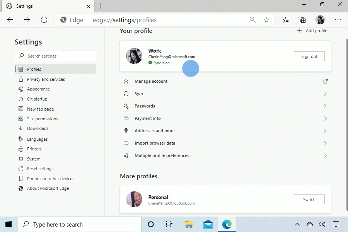Screen dimensions: 348x232
Task: Add this page to favorites
Action: [267, 20]
